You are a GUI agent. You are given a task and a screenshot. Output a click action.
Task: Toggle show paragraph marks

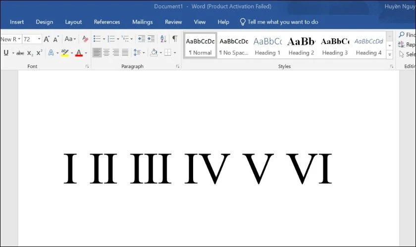(x=174, y=39)
